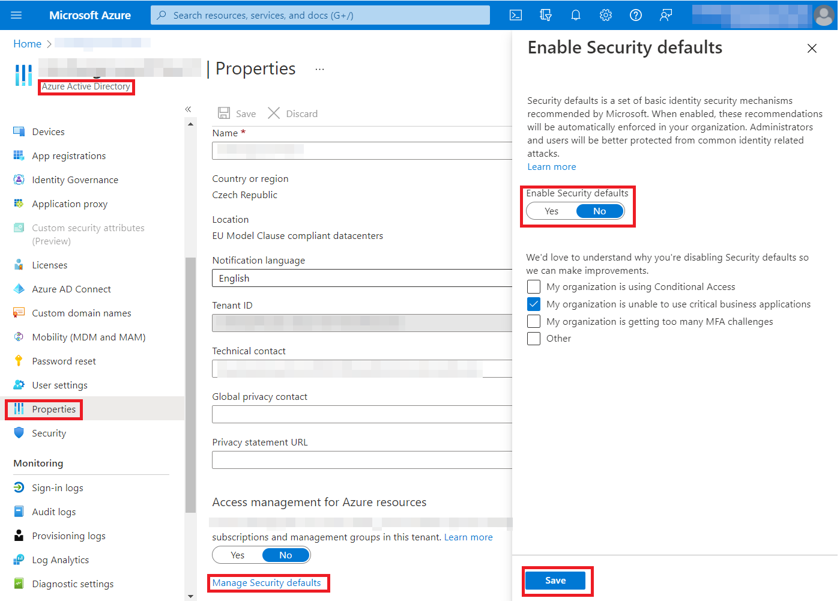Open the directories and subscriptions filter icon
The height and width of the screenshot is (601, 840).
click(545, 15)
